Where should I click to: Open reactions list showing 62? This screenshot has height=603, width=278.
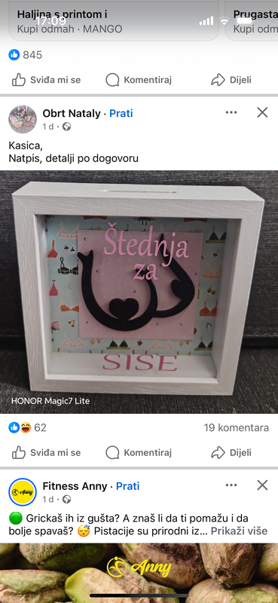tap(27, 427)
